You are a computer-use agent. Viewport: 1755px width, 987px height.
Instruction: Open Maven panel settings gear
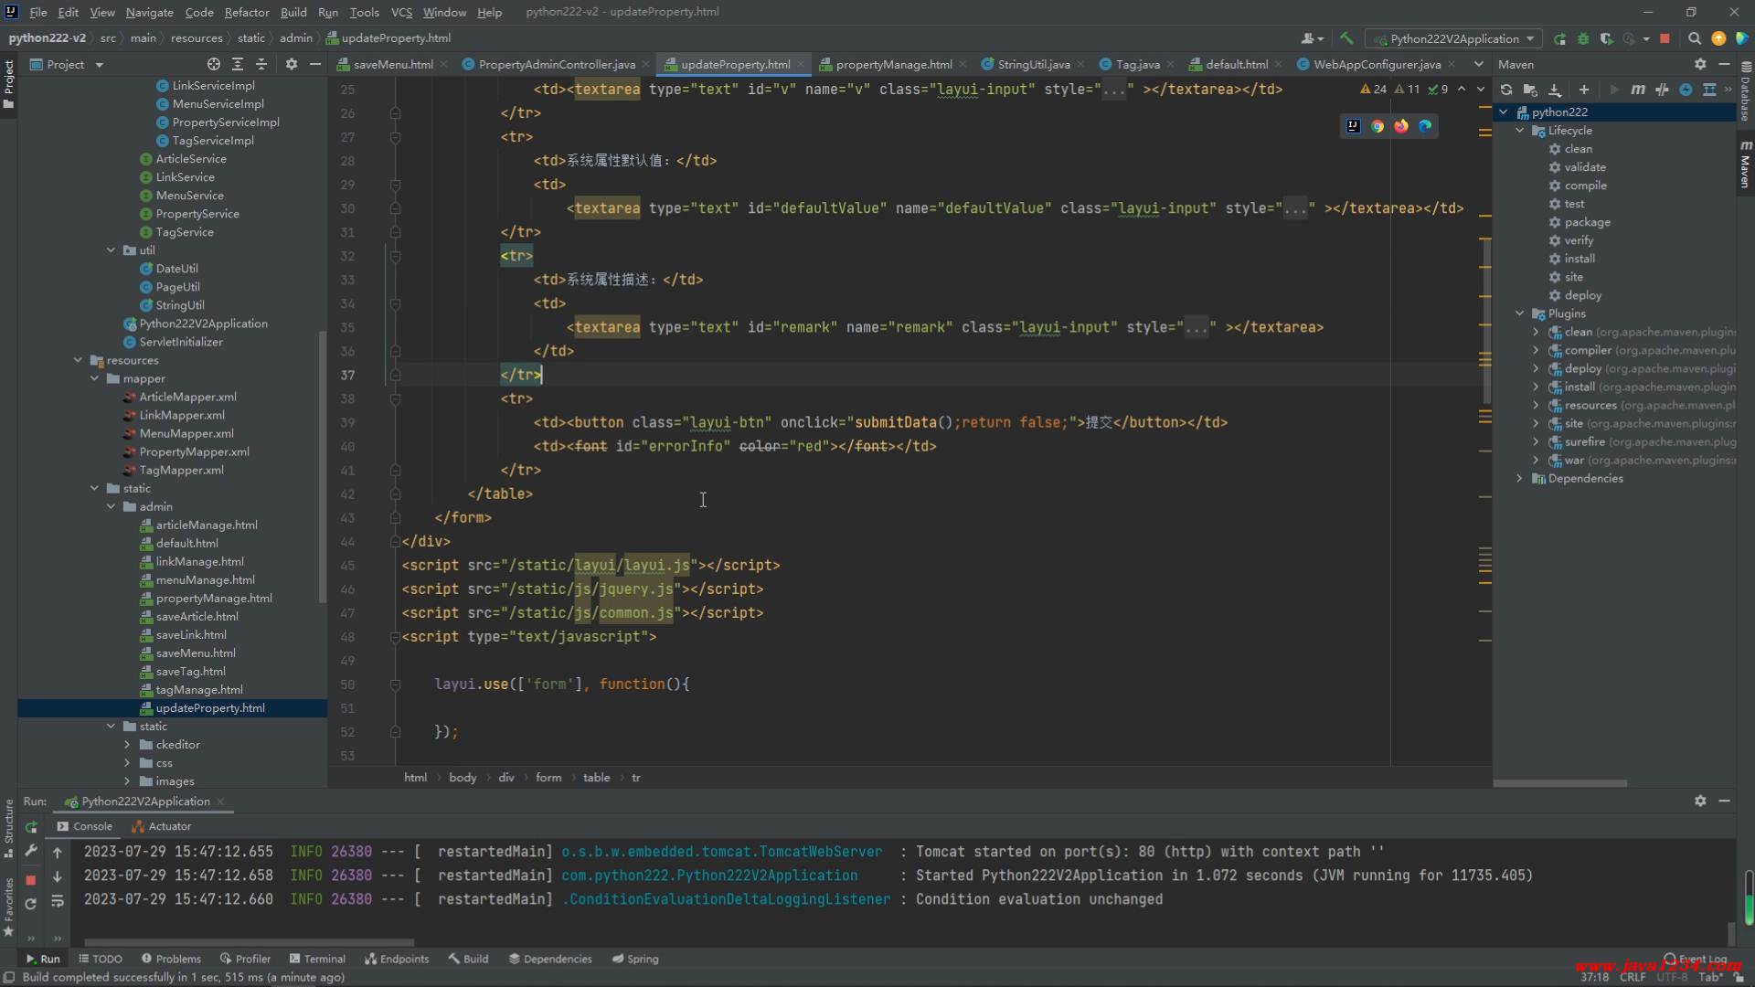pos(1700,64)
